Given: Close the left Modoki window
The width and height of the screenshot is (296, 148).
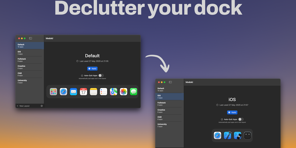Looking at the screenshot, I should tap(19, 38).
